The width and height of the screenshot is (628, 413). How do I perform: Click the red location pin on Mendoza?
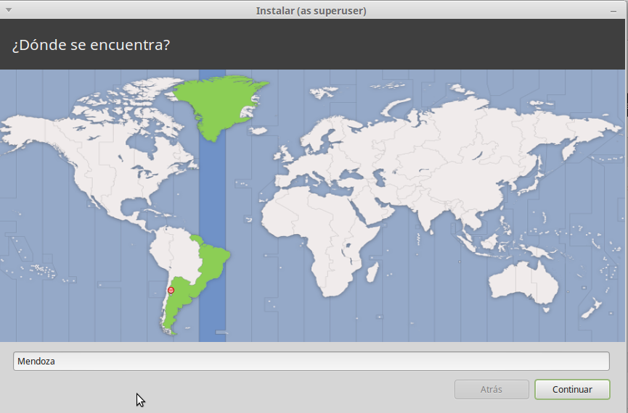[171, 291]
